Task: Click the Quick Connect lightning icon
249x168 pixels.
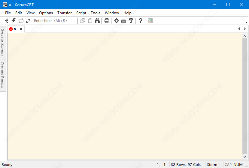Action: coord(14,21)
